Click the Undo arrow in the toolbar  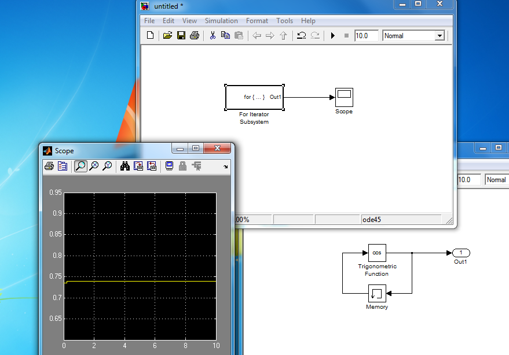point(301,36)
